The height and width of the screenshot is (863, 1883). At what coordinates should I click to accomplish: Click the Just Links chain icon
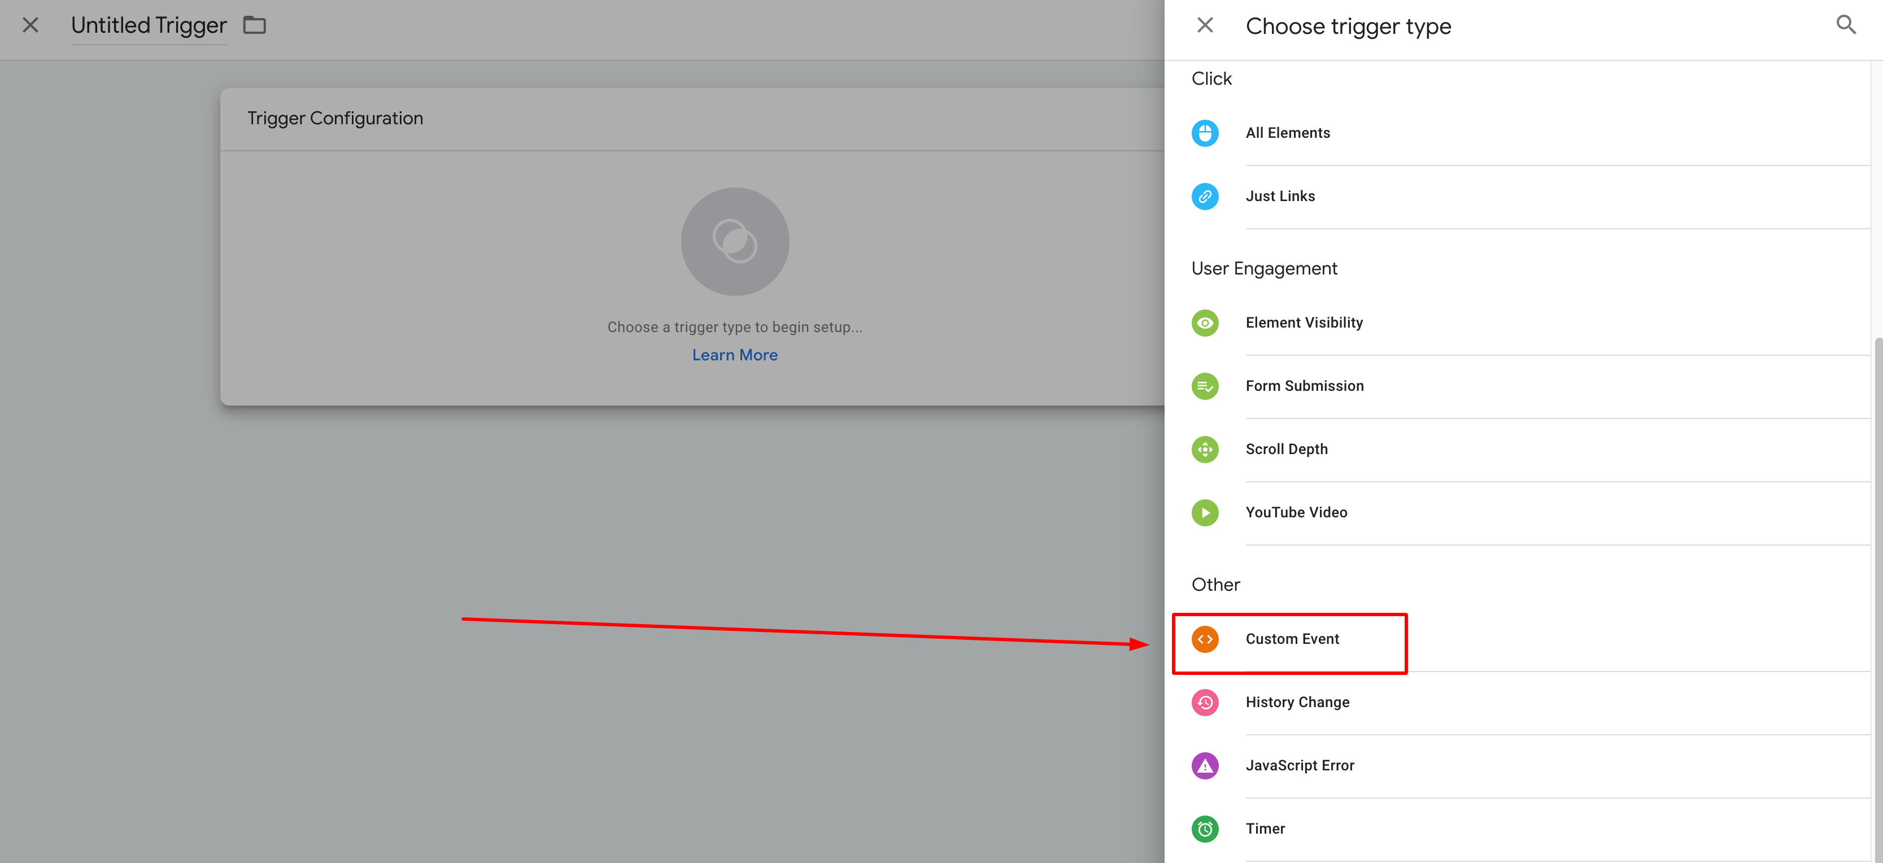tap(1205, 196)
